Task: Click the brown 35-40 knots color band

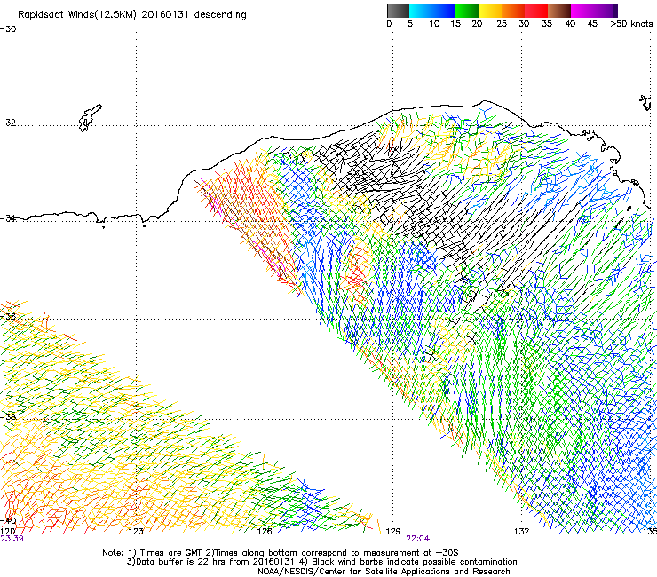Action: click(559, 11)
